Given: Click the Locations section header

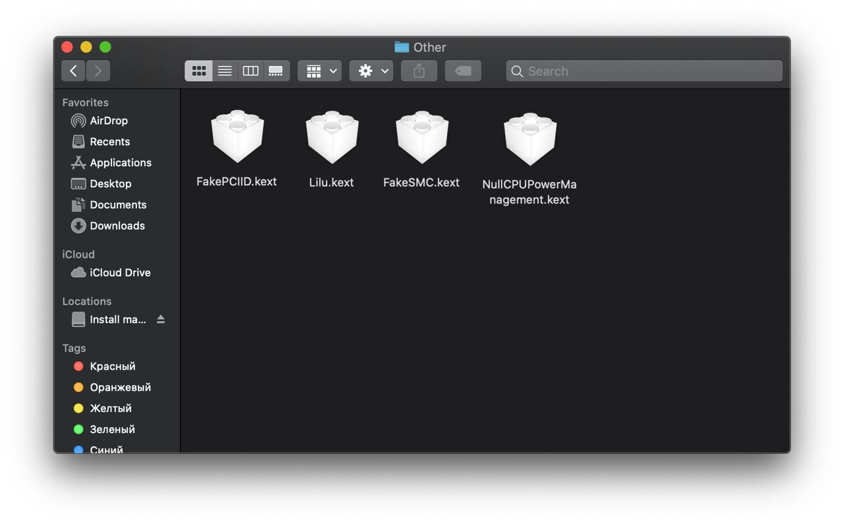Looking at the screenshot, I should pos(86,301).
